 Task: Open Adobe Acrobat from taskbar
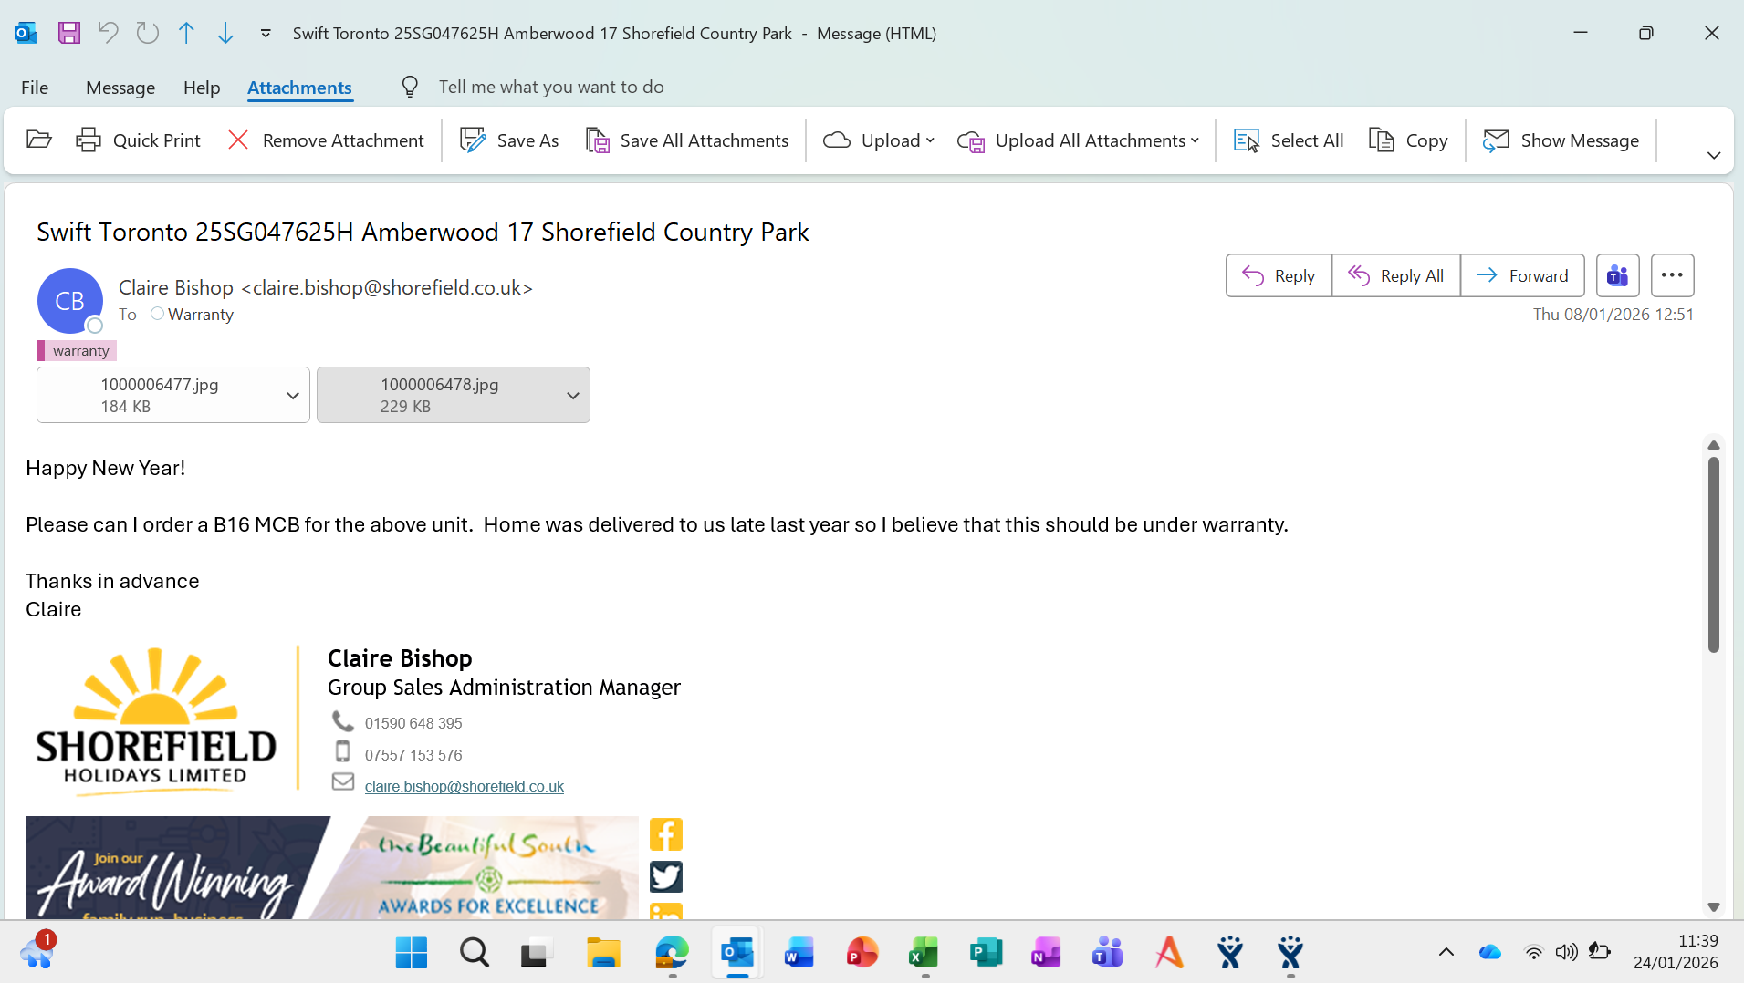(1169, 953)
